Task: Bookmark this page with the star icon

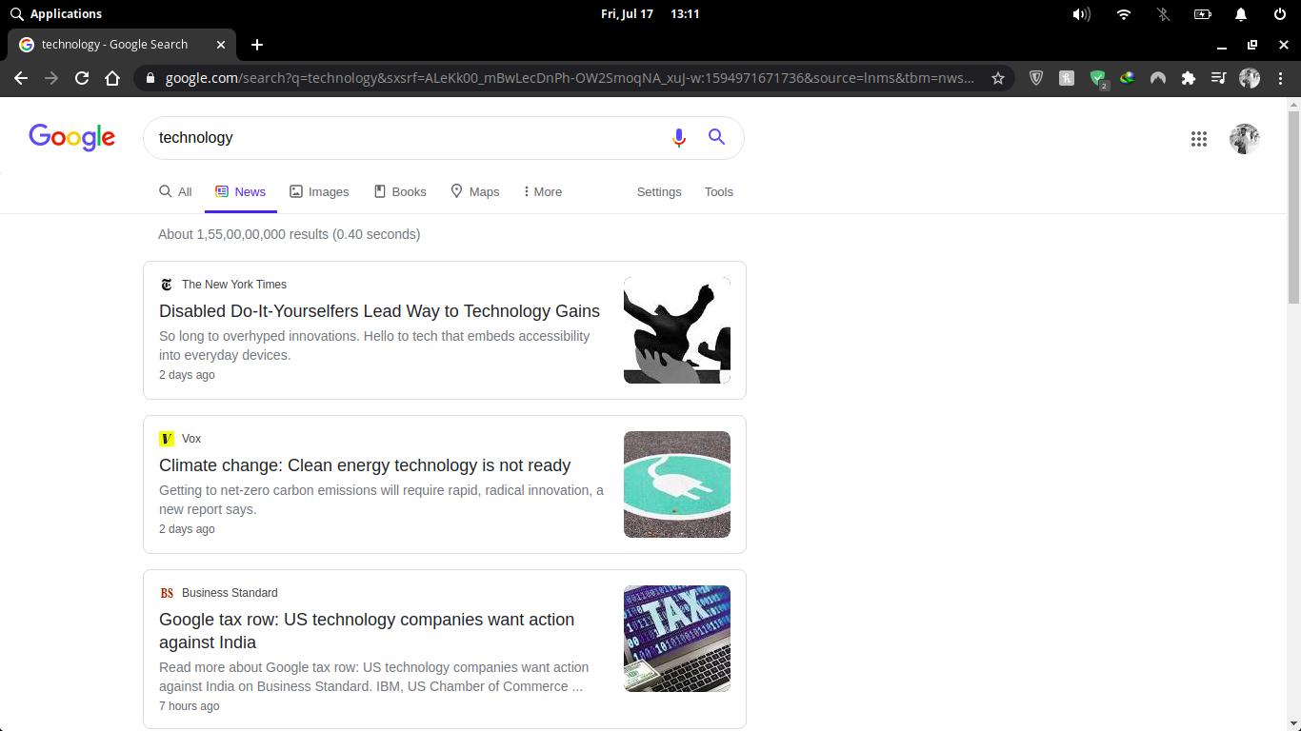Action: [x=998, y=78]
